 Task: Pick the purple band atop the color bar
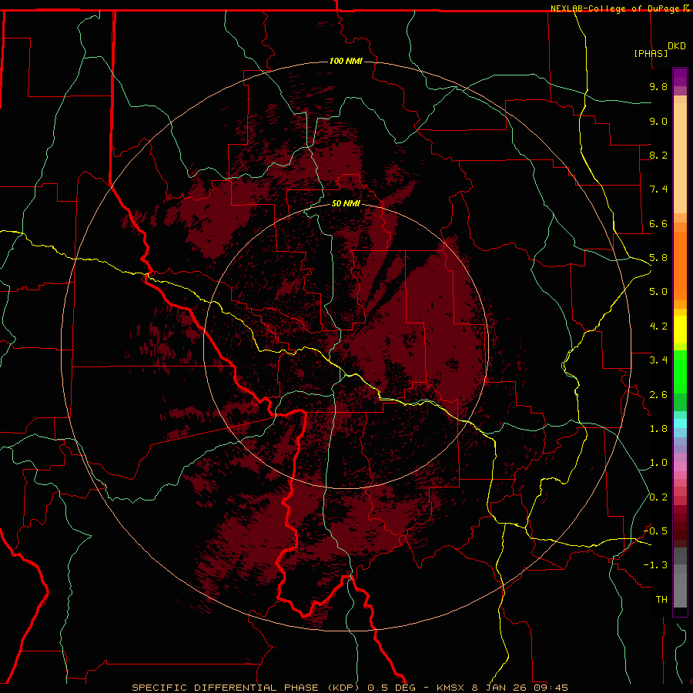tap(680, 77)
